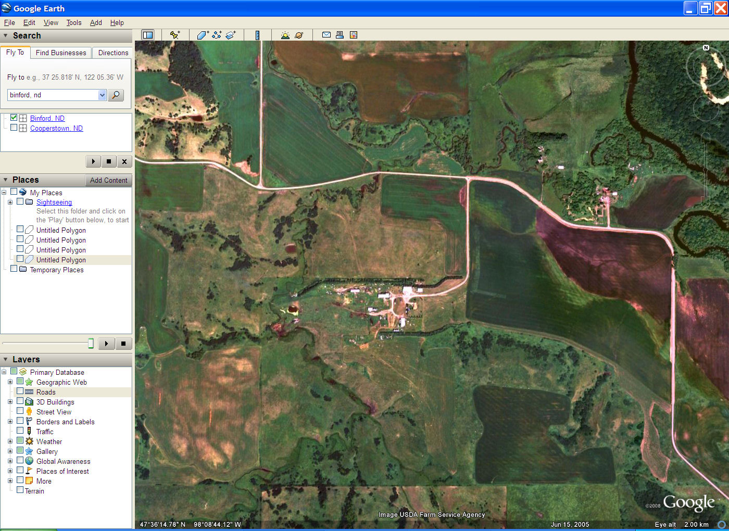Check the Traffic layer checkbox
Screen dimensions: 729x531
[20, 431]
